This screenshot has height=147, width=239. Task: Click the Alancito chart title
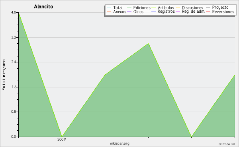point(43,7)
